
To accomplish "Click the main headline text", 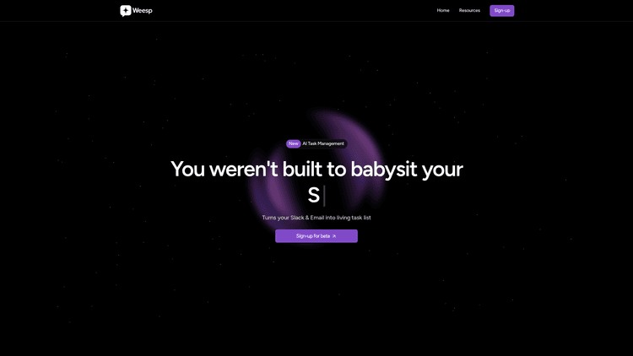I will point(316,170).
